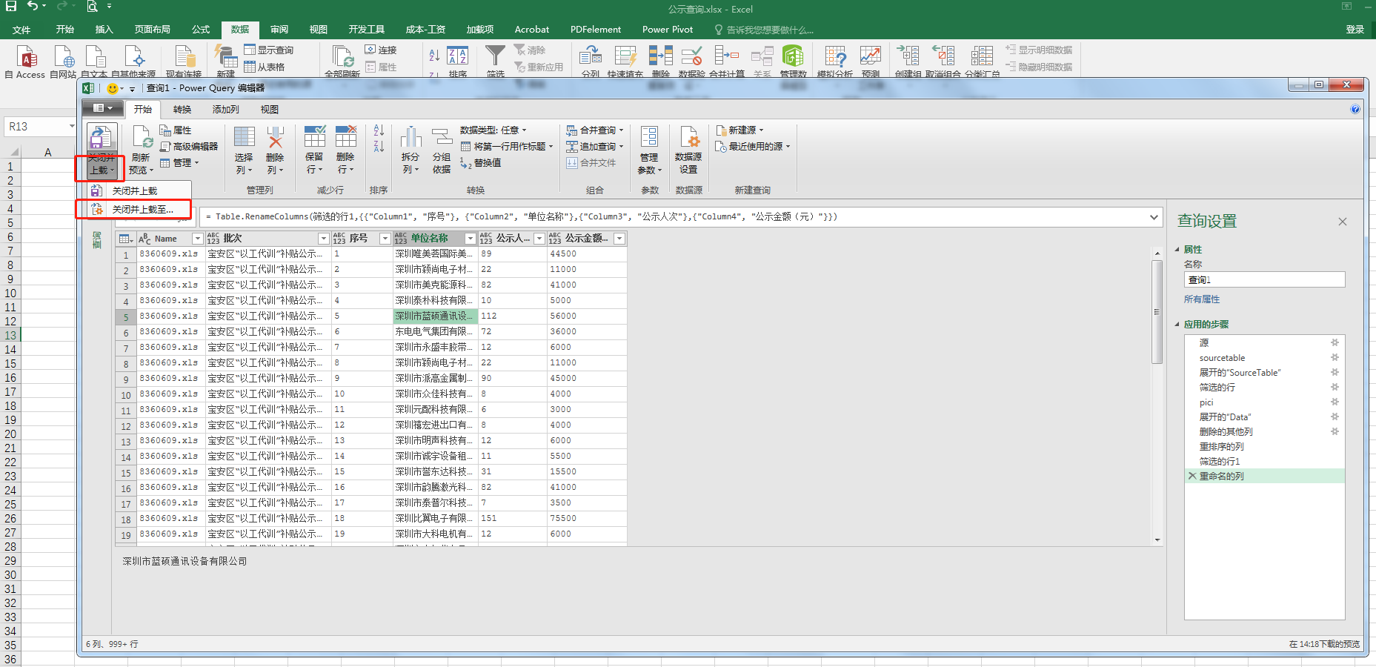
Task: Click gear icon beside the sourcetable step
Action: [1335, 357]
